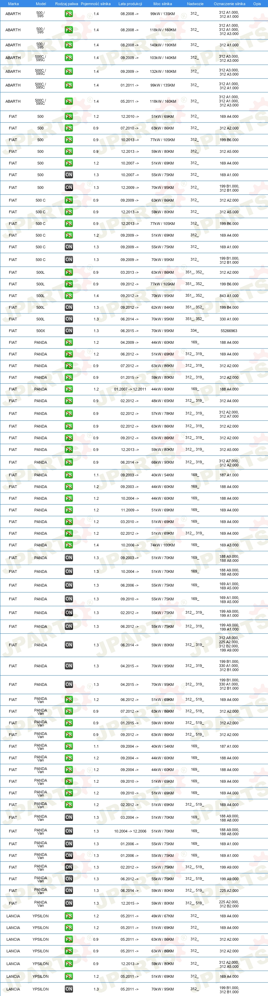268x996 pixels.
Task: Click engine code 55266963
Action: (x=229, y=331)
